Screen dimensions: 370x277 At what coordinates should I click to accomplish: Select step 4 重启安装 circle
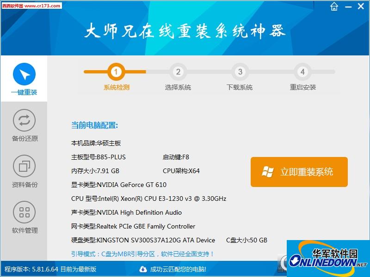tap(302, 72)
